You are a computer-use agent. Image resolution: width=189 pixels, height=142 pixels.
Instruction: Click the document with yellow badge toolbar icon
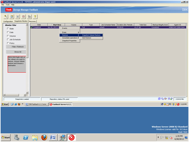point(12,17)
